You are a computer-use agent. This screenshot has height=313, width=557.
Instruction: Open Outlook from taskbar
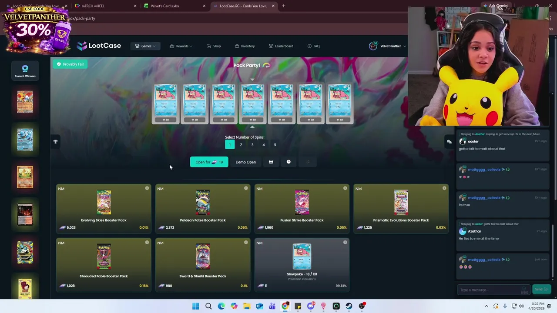click(259, 306)
